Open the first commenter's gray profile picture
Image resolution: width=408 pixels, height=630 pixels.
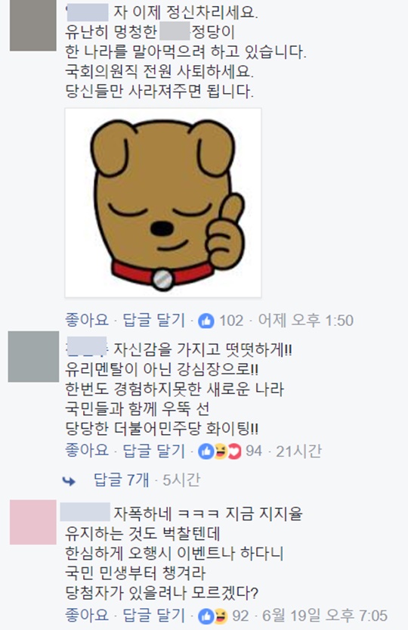33,25
